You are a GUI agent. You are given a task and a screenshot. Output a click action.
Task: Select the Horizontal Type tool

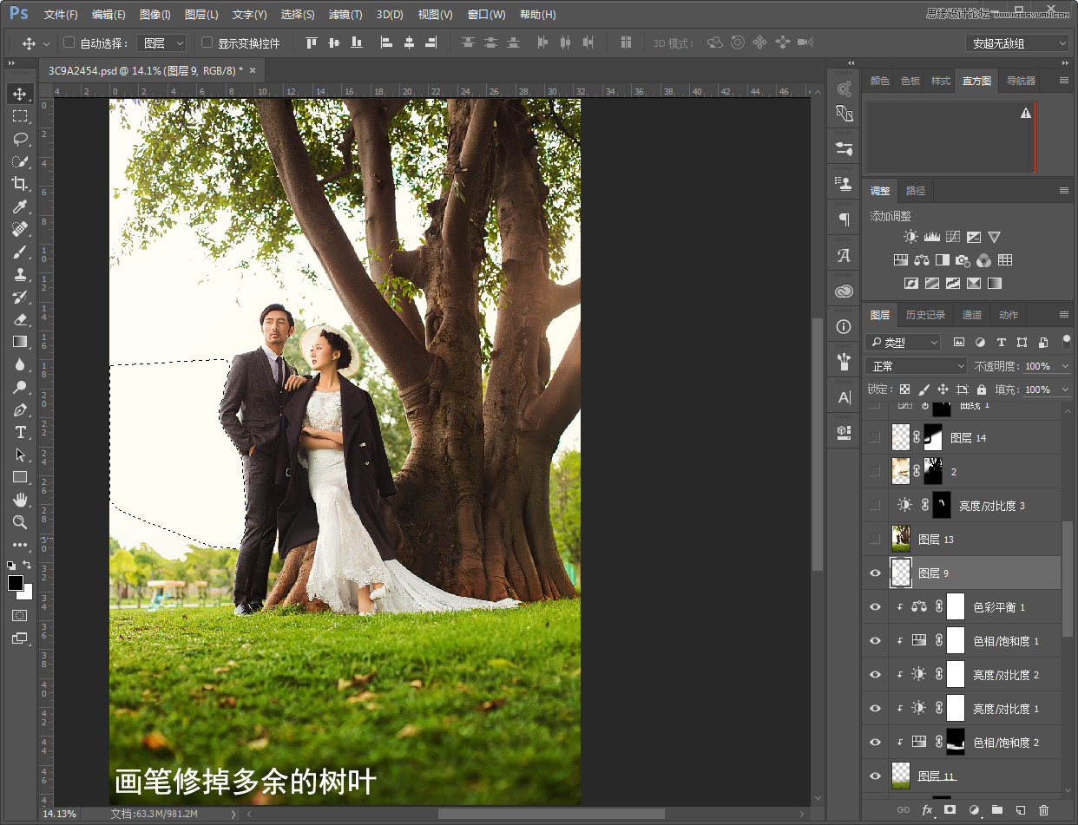(19, 432)
